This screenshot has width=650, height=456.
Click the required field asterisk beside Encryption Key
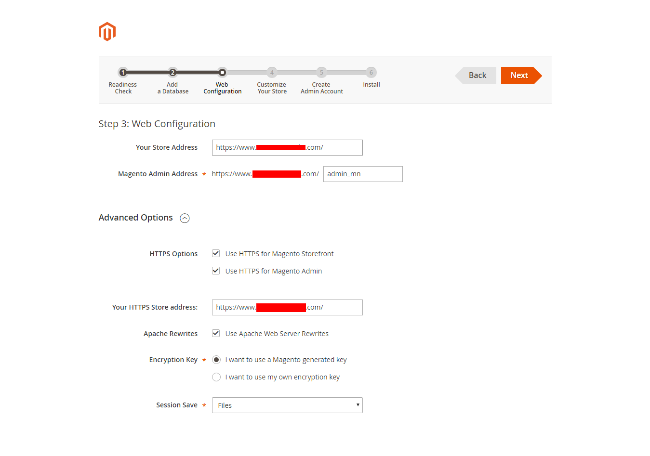204,360
